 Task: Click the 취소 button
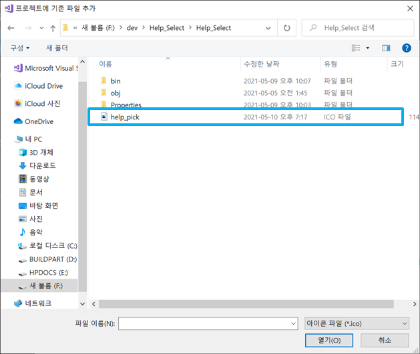[385, 341]
